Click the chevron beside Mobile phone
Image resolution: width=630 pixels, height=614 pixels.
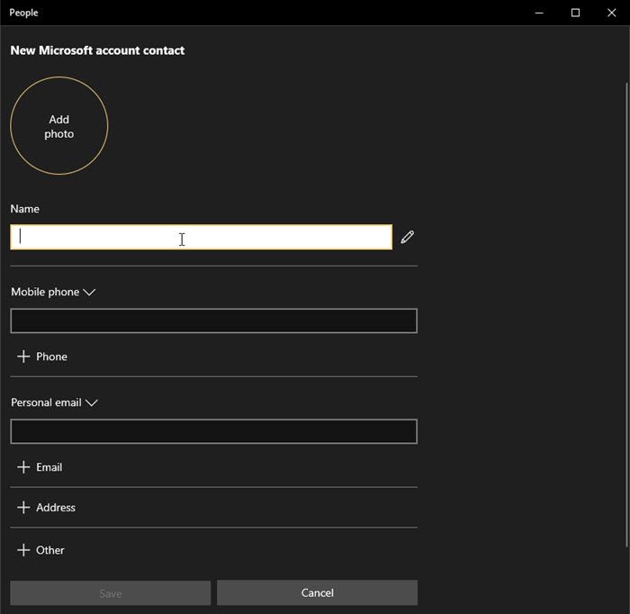point(89,292)
